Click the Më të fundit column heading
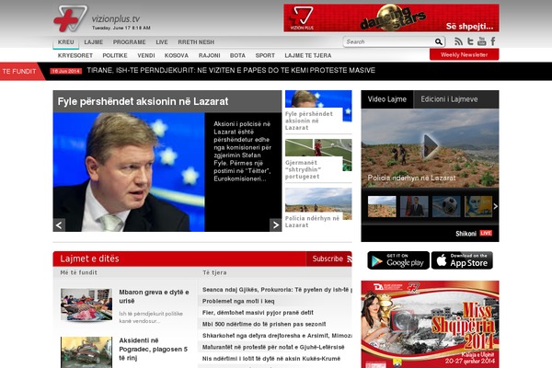The image size is (552, 368). click(78, 272)
